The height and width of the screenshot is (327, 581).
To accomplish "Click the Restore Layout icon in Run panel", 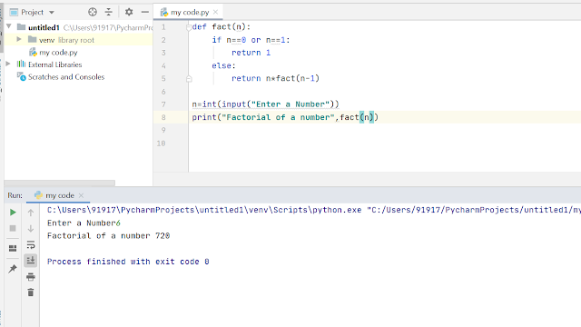I will 13,248.
